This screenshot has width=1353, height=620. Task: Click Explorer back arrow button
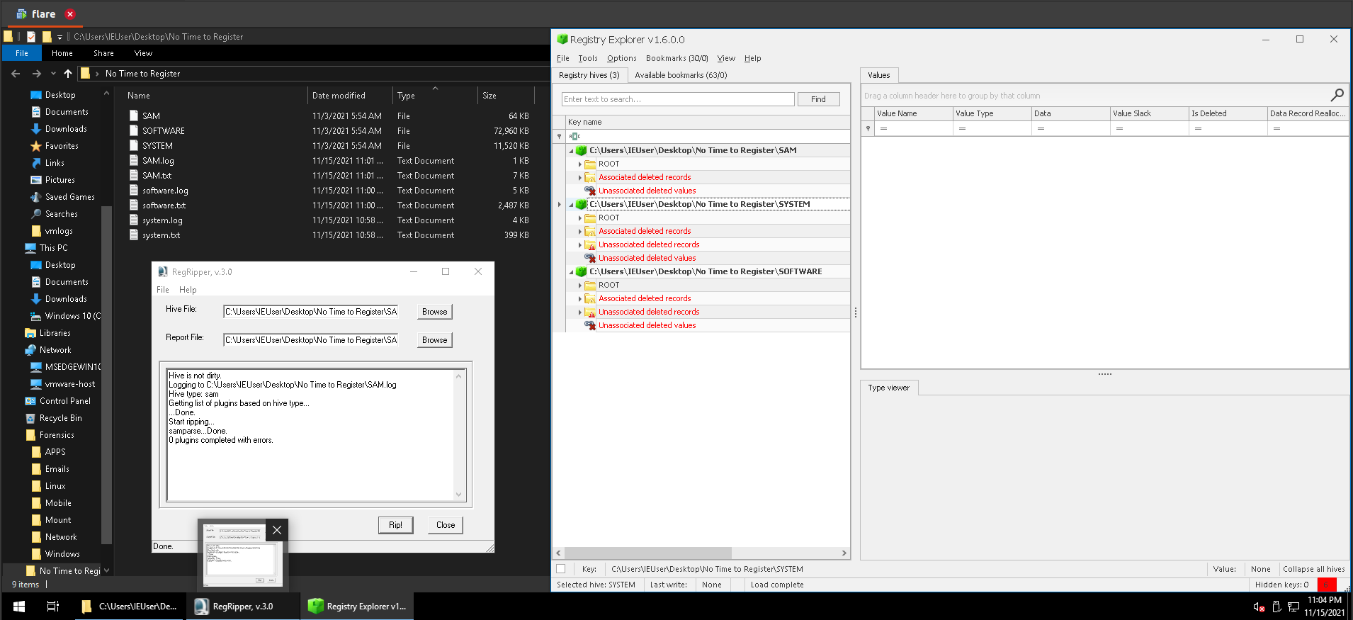click(x=16, y=74)
